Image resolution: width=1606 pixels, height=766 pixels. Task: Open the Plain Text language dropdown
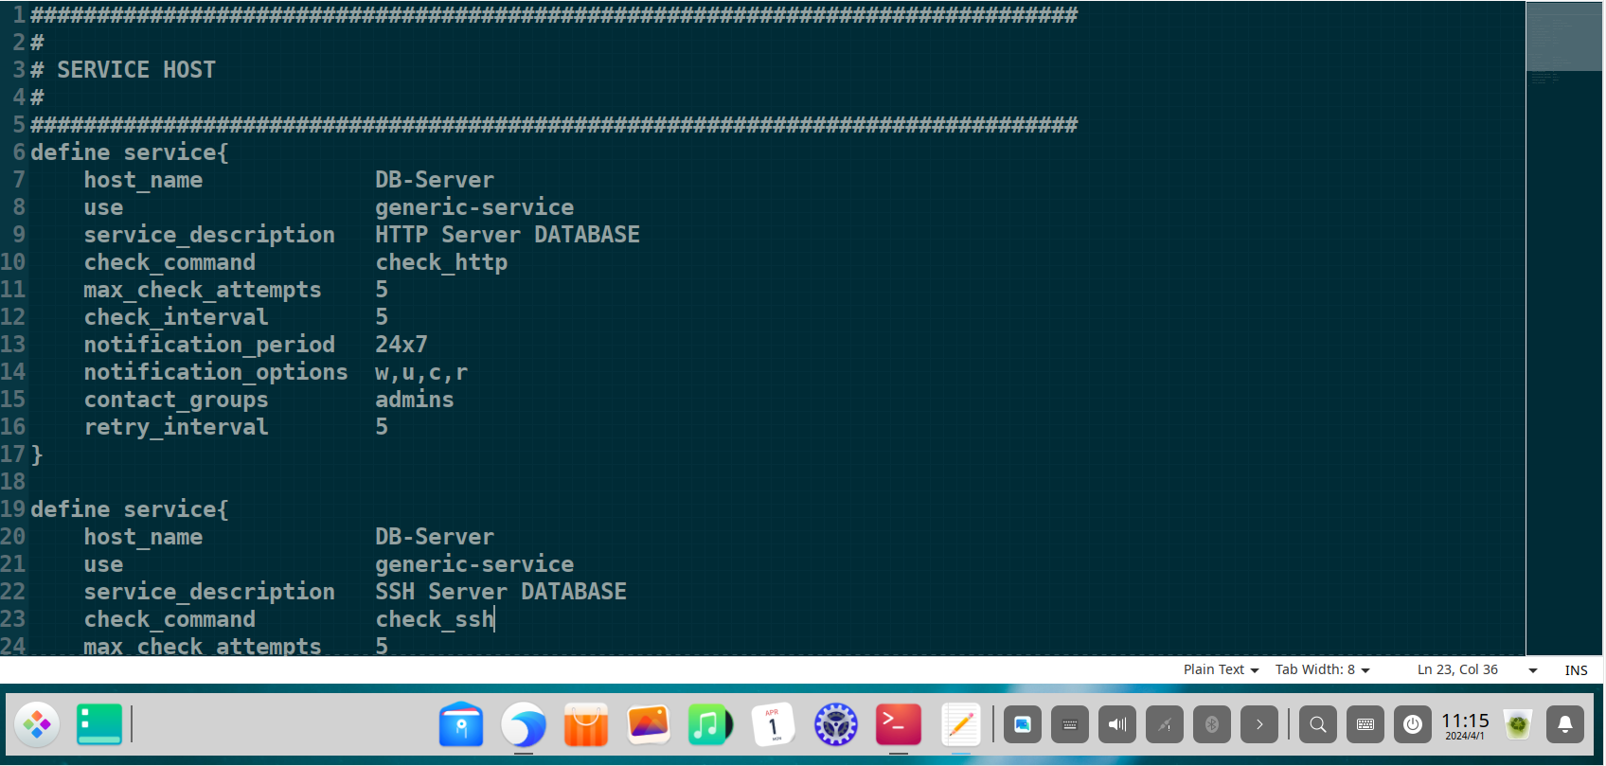(1221, 670)
